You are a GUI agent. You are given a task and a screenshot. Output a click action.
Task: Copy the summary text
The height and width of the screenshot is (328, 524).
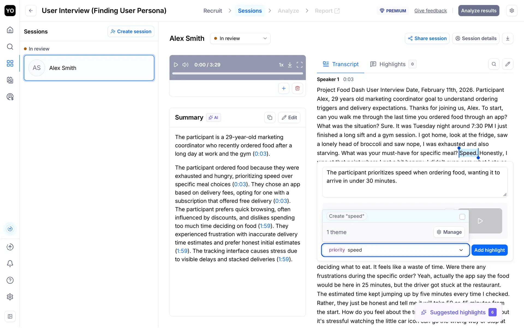(x=270, y=118)
